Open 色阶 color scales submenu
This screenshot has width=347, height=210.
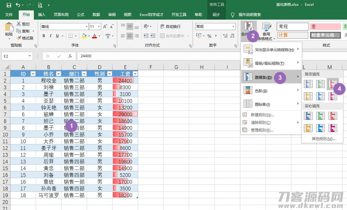coord(271,91)
